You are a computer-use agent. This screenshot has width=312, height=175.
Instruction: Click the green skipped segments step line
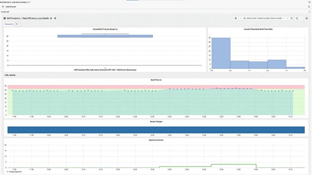(x=234, y=164)
